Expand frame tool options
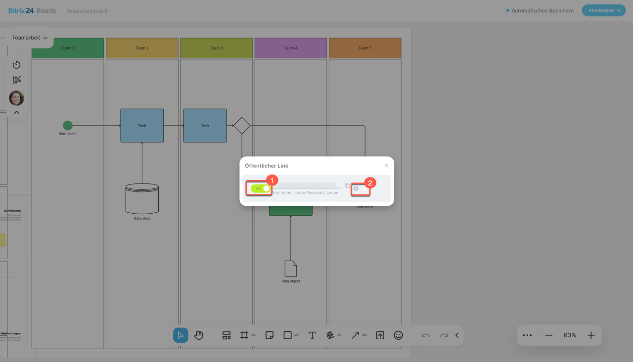The width and height of the screenshot is (633, 362). (x=253, y=335)
